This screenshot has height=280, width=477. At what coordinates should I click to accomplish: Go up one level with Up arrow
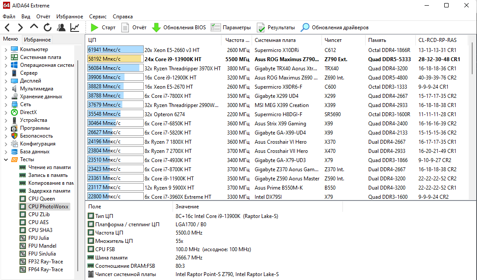(x=34, y=27)
